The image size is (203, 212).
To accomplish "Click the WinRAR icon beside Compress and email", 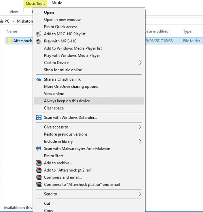I will point(39,177).
